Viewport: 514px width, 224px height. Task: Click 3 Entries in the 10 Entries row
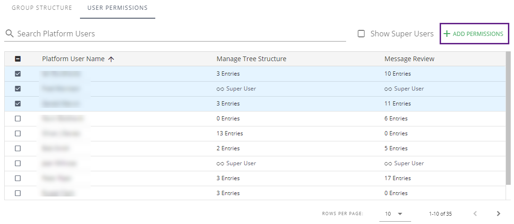coord(228,74)
